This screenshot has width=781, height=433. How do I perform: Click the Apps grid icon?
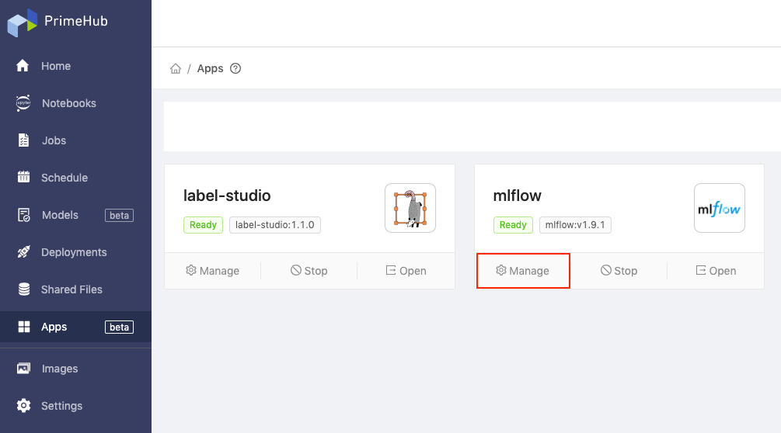[24, 327]
